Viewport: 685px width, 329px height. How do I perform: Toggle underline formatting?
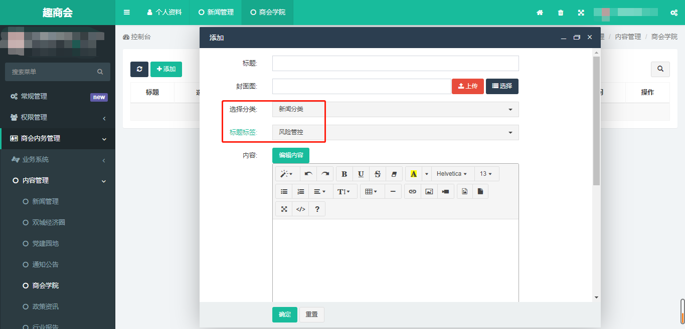point(361,174)
